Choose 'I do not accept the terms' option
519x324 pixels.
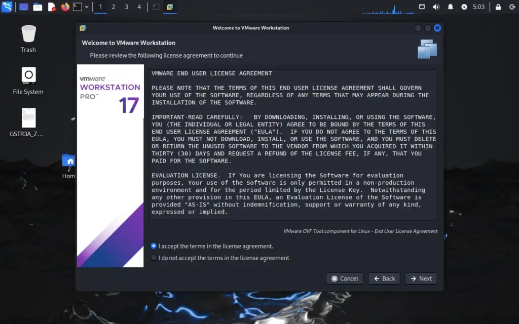pos(153,258)
